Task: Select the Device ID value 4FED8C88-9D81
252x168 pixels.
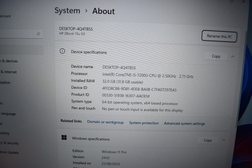Action: [139, 89]
